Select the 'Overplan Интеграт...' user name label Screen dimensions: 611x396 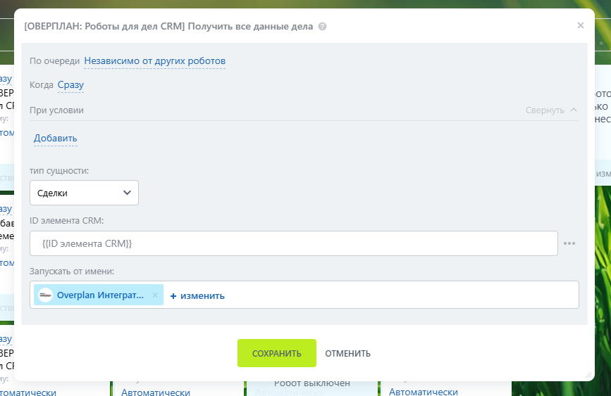click(x=100, y=295)
